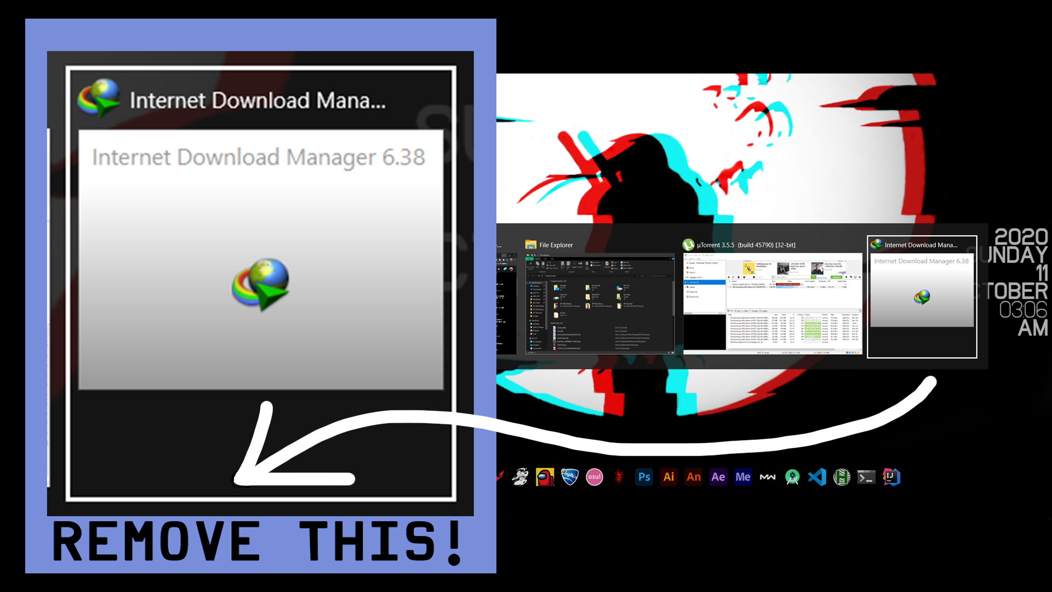This screenshot has height=592, width=1052.
Task: Click After Effects icon in taskbar
Action: point(717,476)
